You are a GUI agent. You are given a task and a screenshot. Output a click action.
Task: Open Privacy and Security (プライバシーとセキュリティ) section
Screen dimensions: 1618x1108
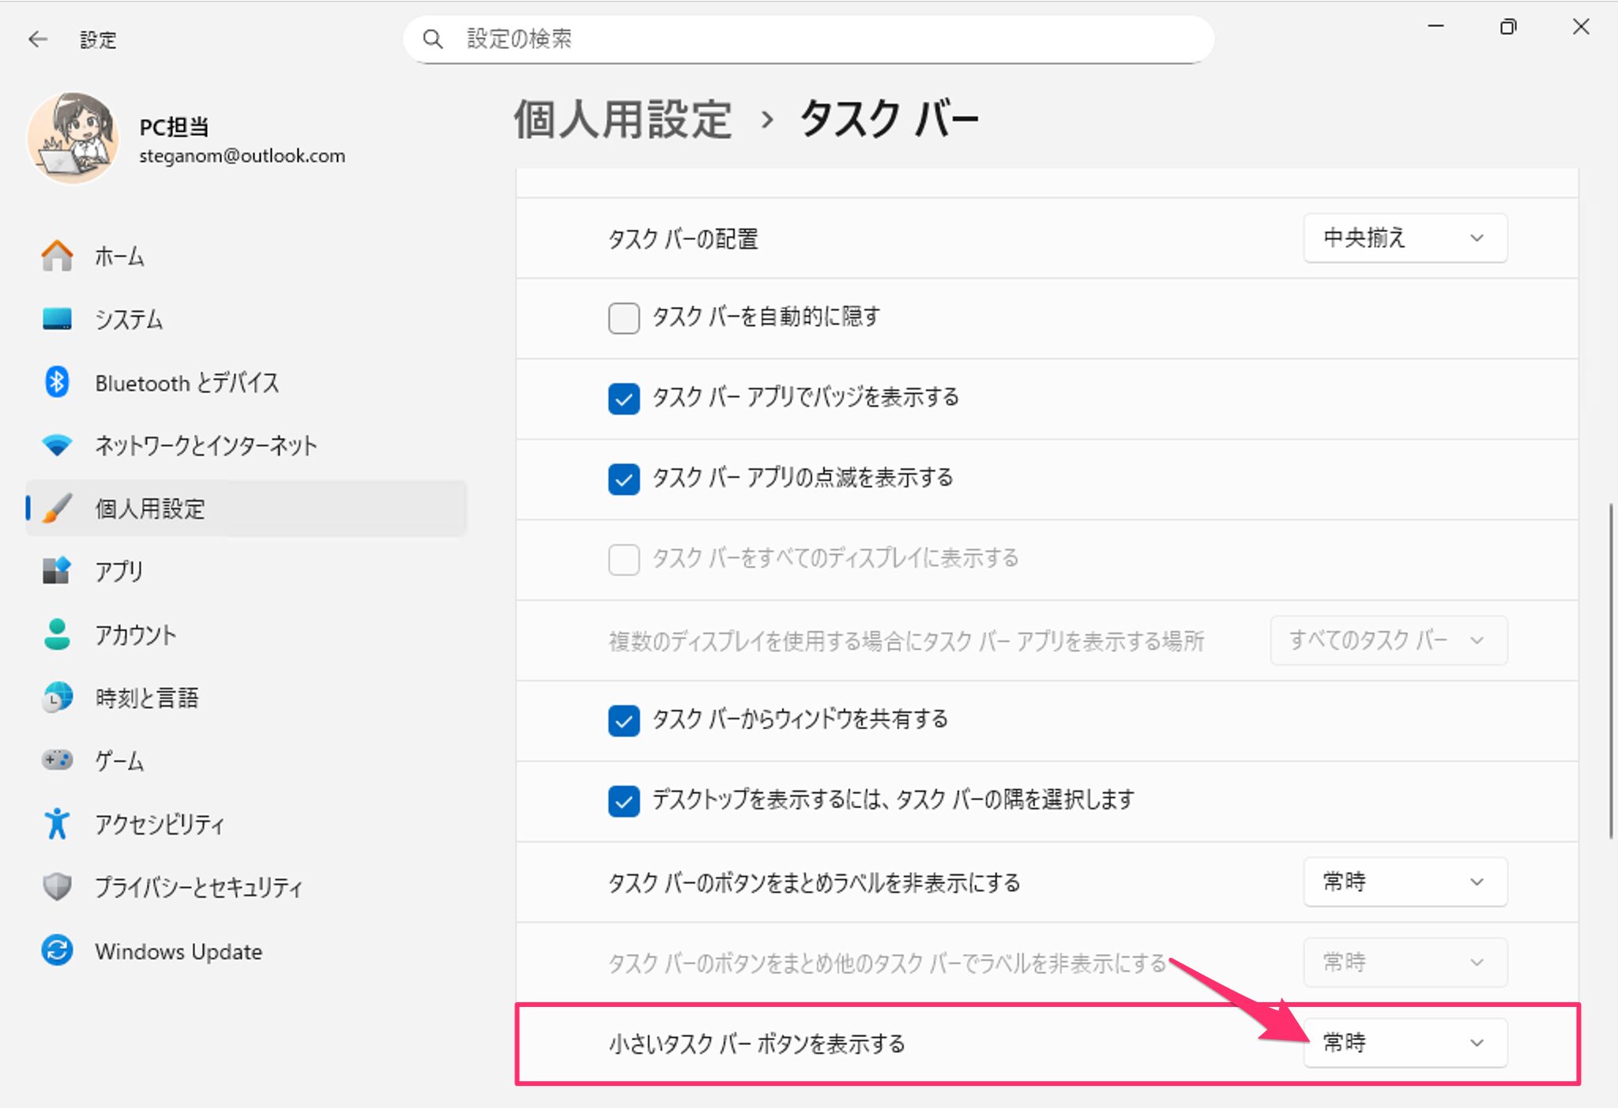[198, 887]
